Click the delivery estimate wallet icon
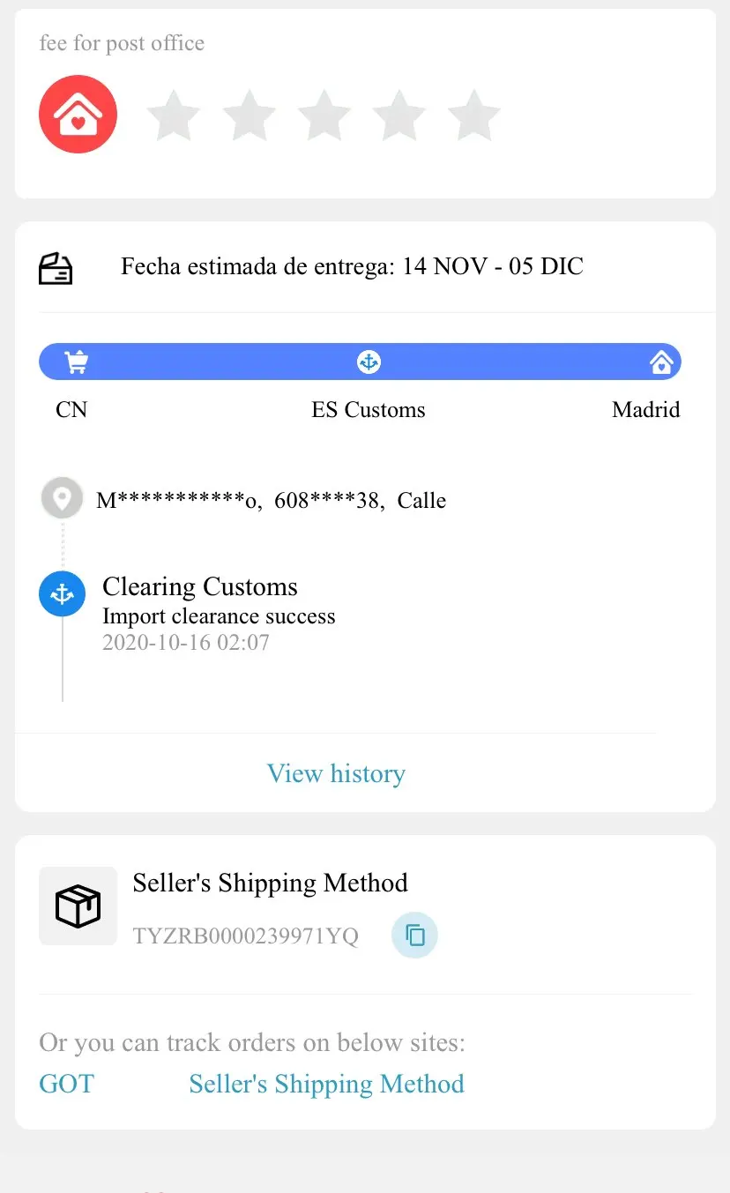730x1193 pixels. [56, 268]
